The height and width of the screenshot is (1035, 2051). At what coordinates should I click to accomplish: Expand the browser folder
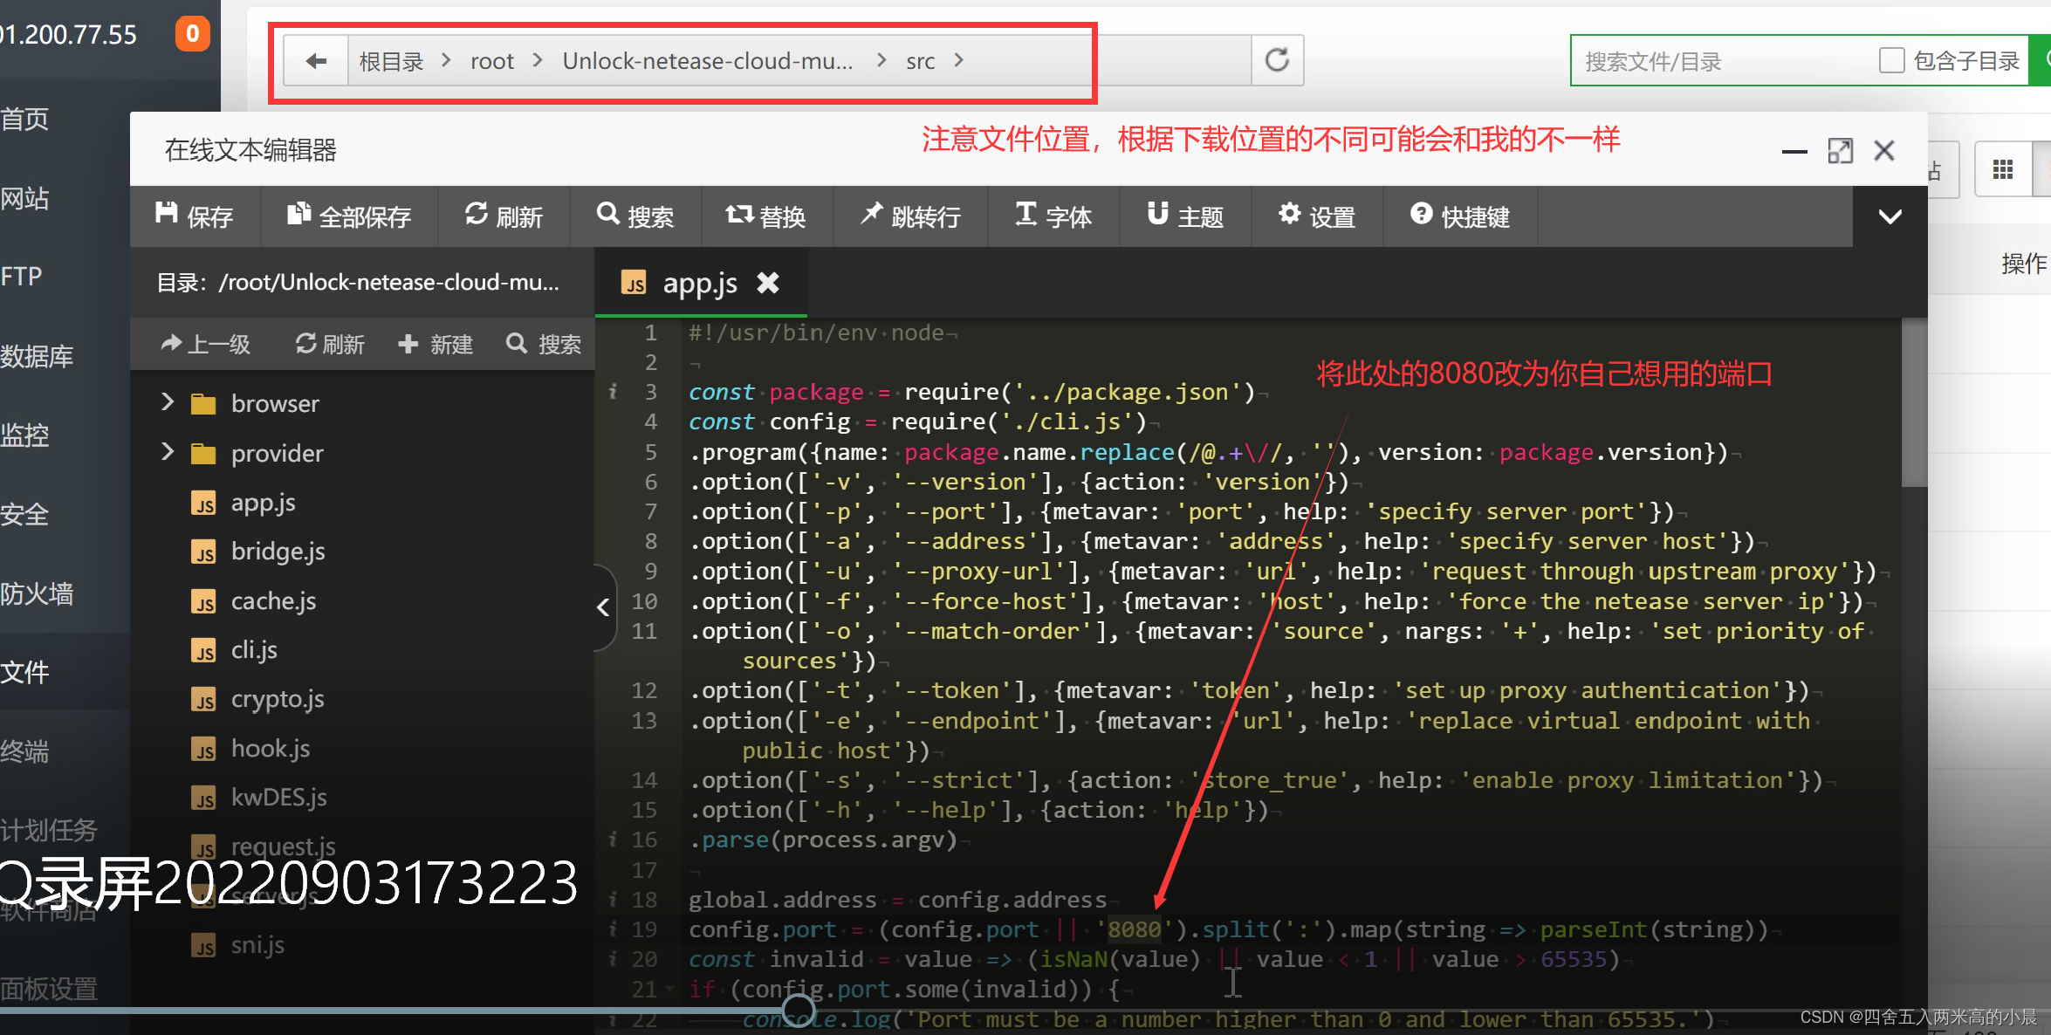[x=168, y=402]
